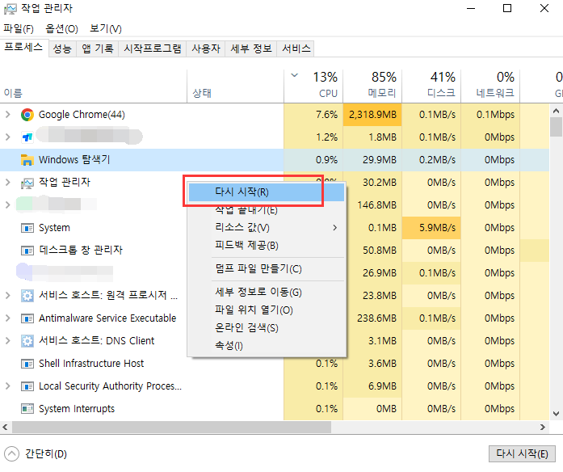Screen dimensions: 563x472
Task: Choose 파일 위치 열기 from context menu
Action: (254, 310)
